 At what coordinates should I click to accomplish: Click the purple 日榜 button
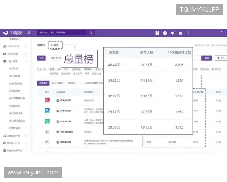pyautogui.click(x=41, y=58)
